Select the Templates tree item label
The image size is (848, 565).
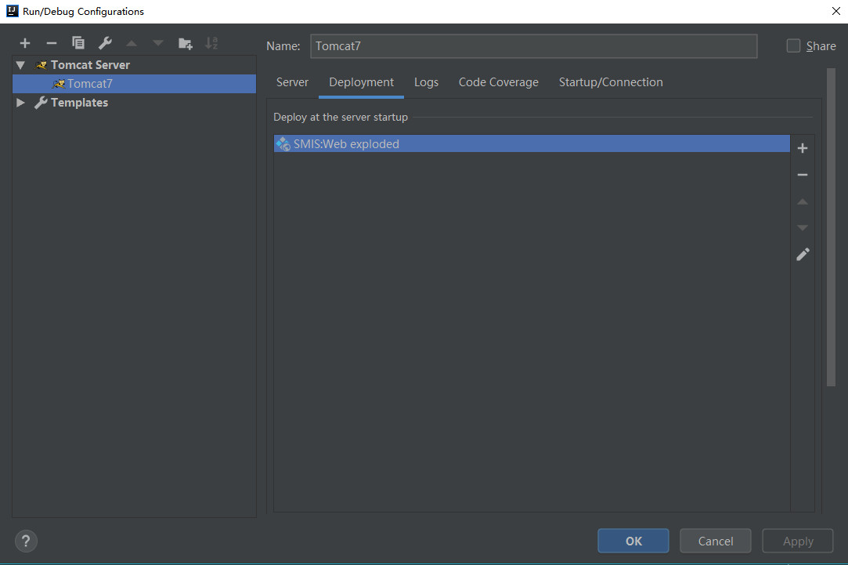point(80,103)
